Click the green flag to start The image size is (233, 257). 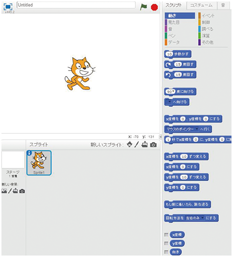[x=143, y=7]
